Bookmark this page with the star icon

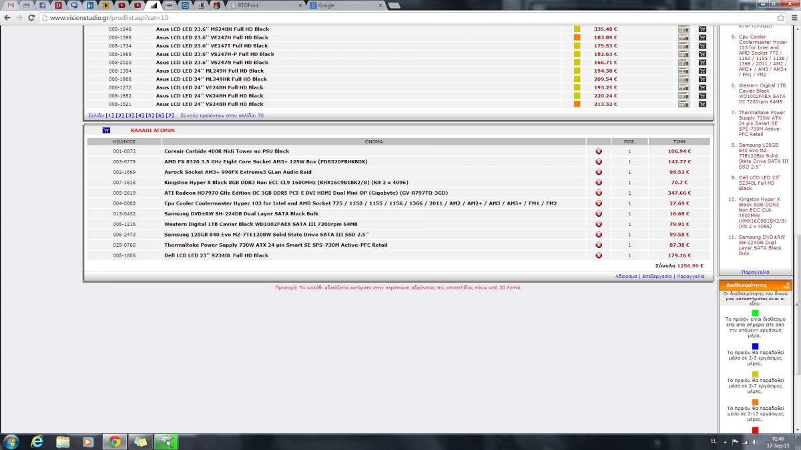click(780, 17)
